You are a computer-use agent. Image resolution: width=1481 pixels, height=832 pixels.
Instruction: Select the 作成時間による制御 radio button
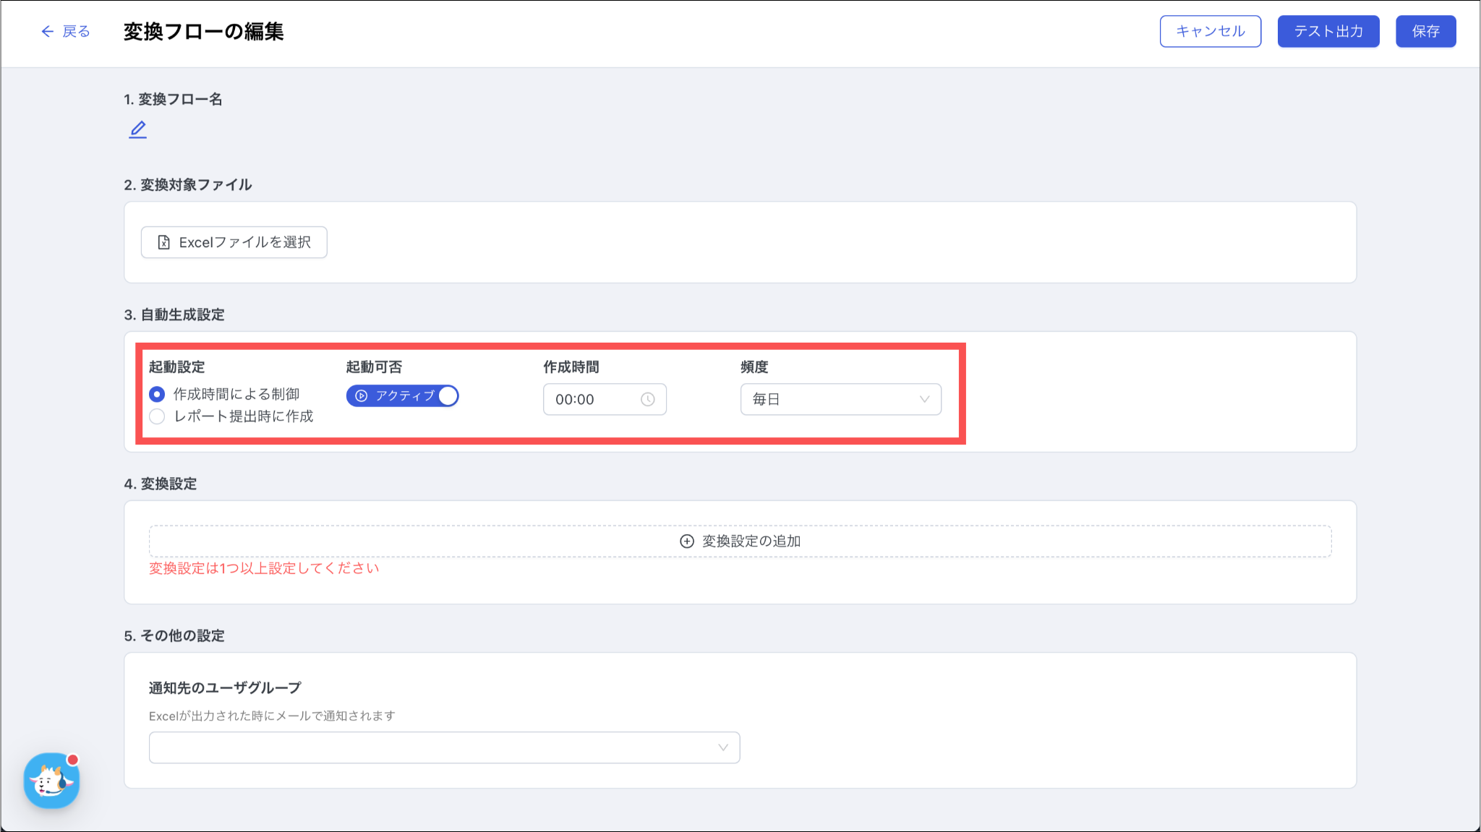(x=157, y=394)
